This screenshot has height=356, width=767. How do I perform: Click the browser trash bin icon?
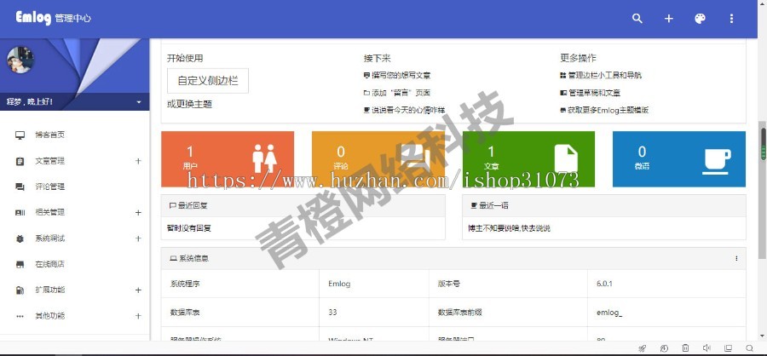click(x=685, y=348)
